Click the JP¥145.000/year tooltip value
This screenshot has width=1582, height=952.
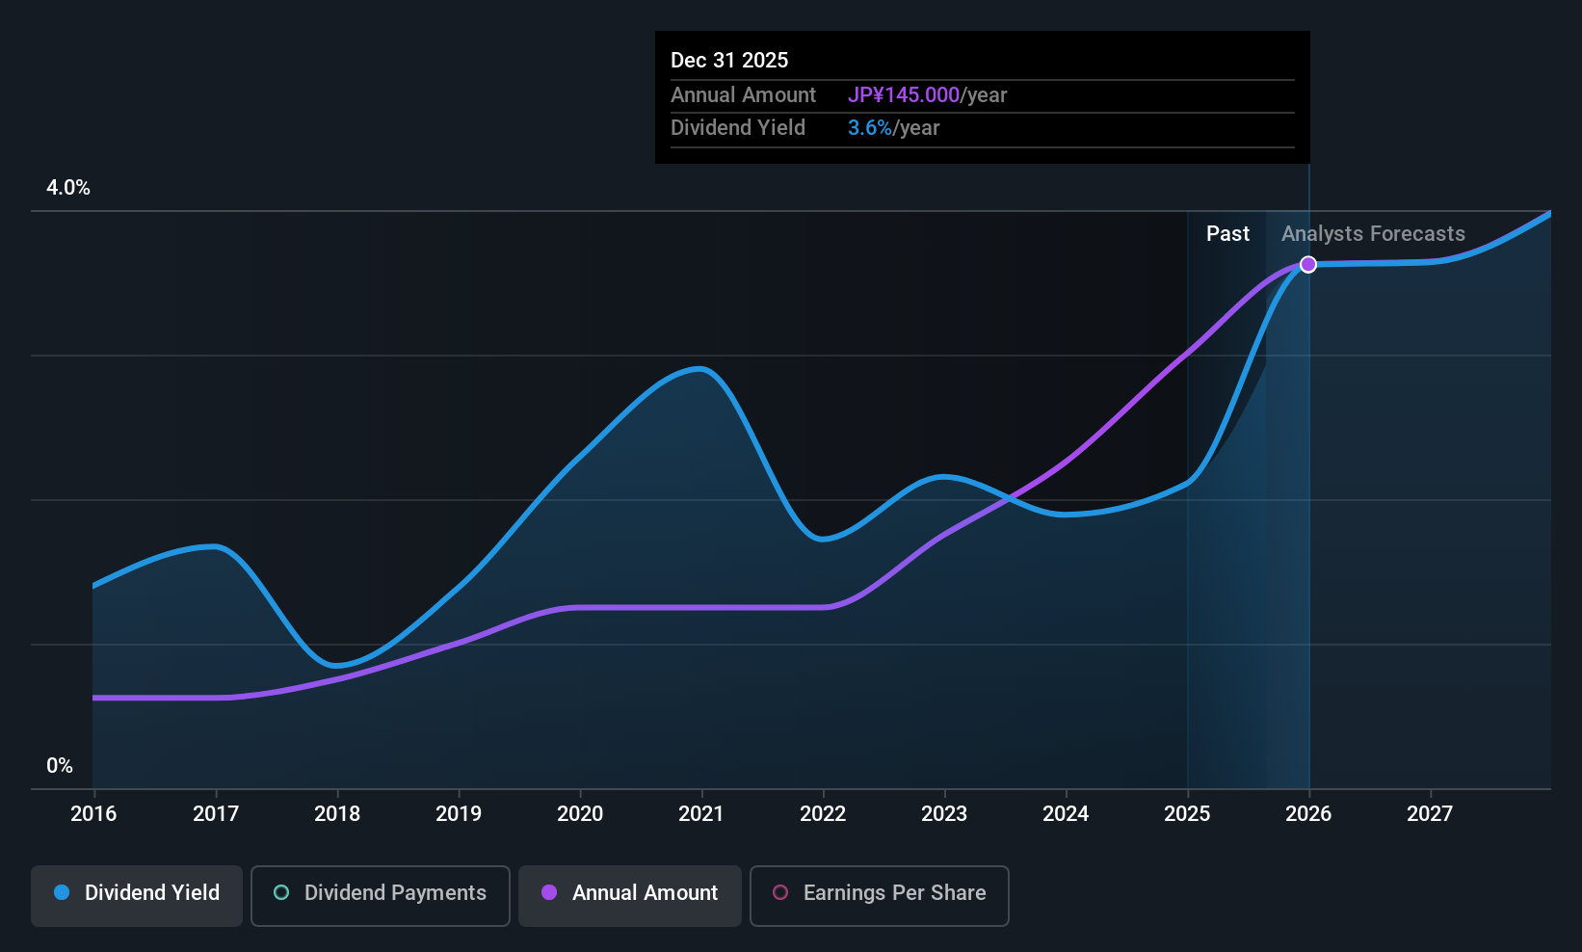pyautogui.click(x=927, y=95)
